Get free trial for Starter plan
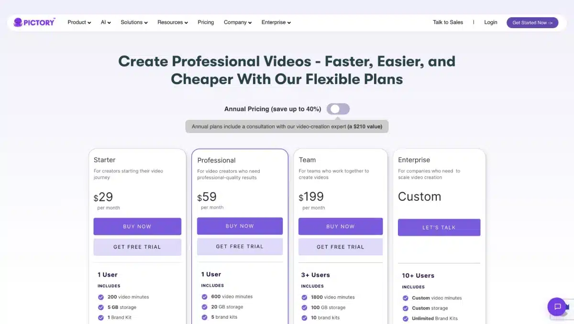 click(137, 247)
